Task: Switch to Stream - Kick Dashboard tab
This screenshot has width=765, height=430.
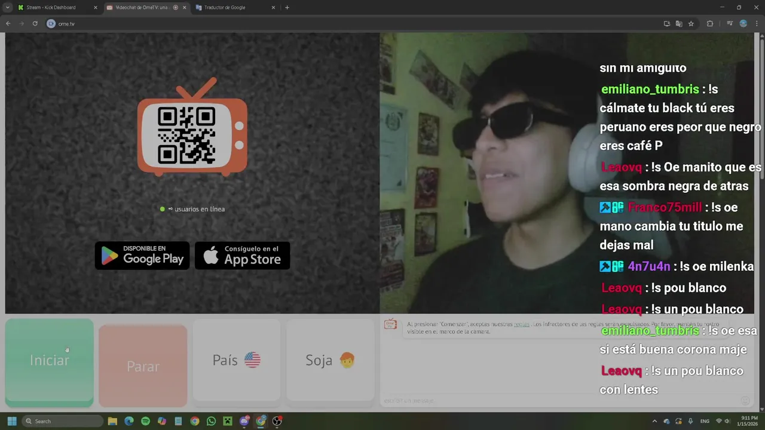Action: 56,8
